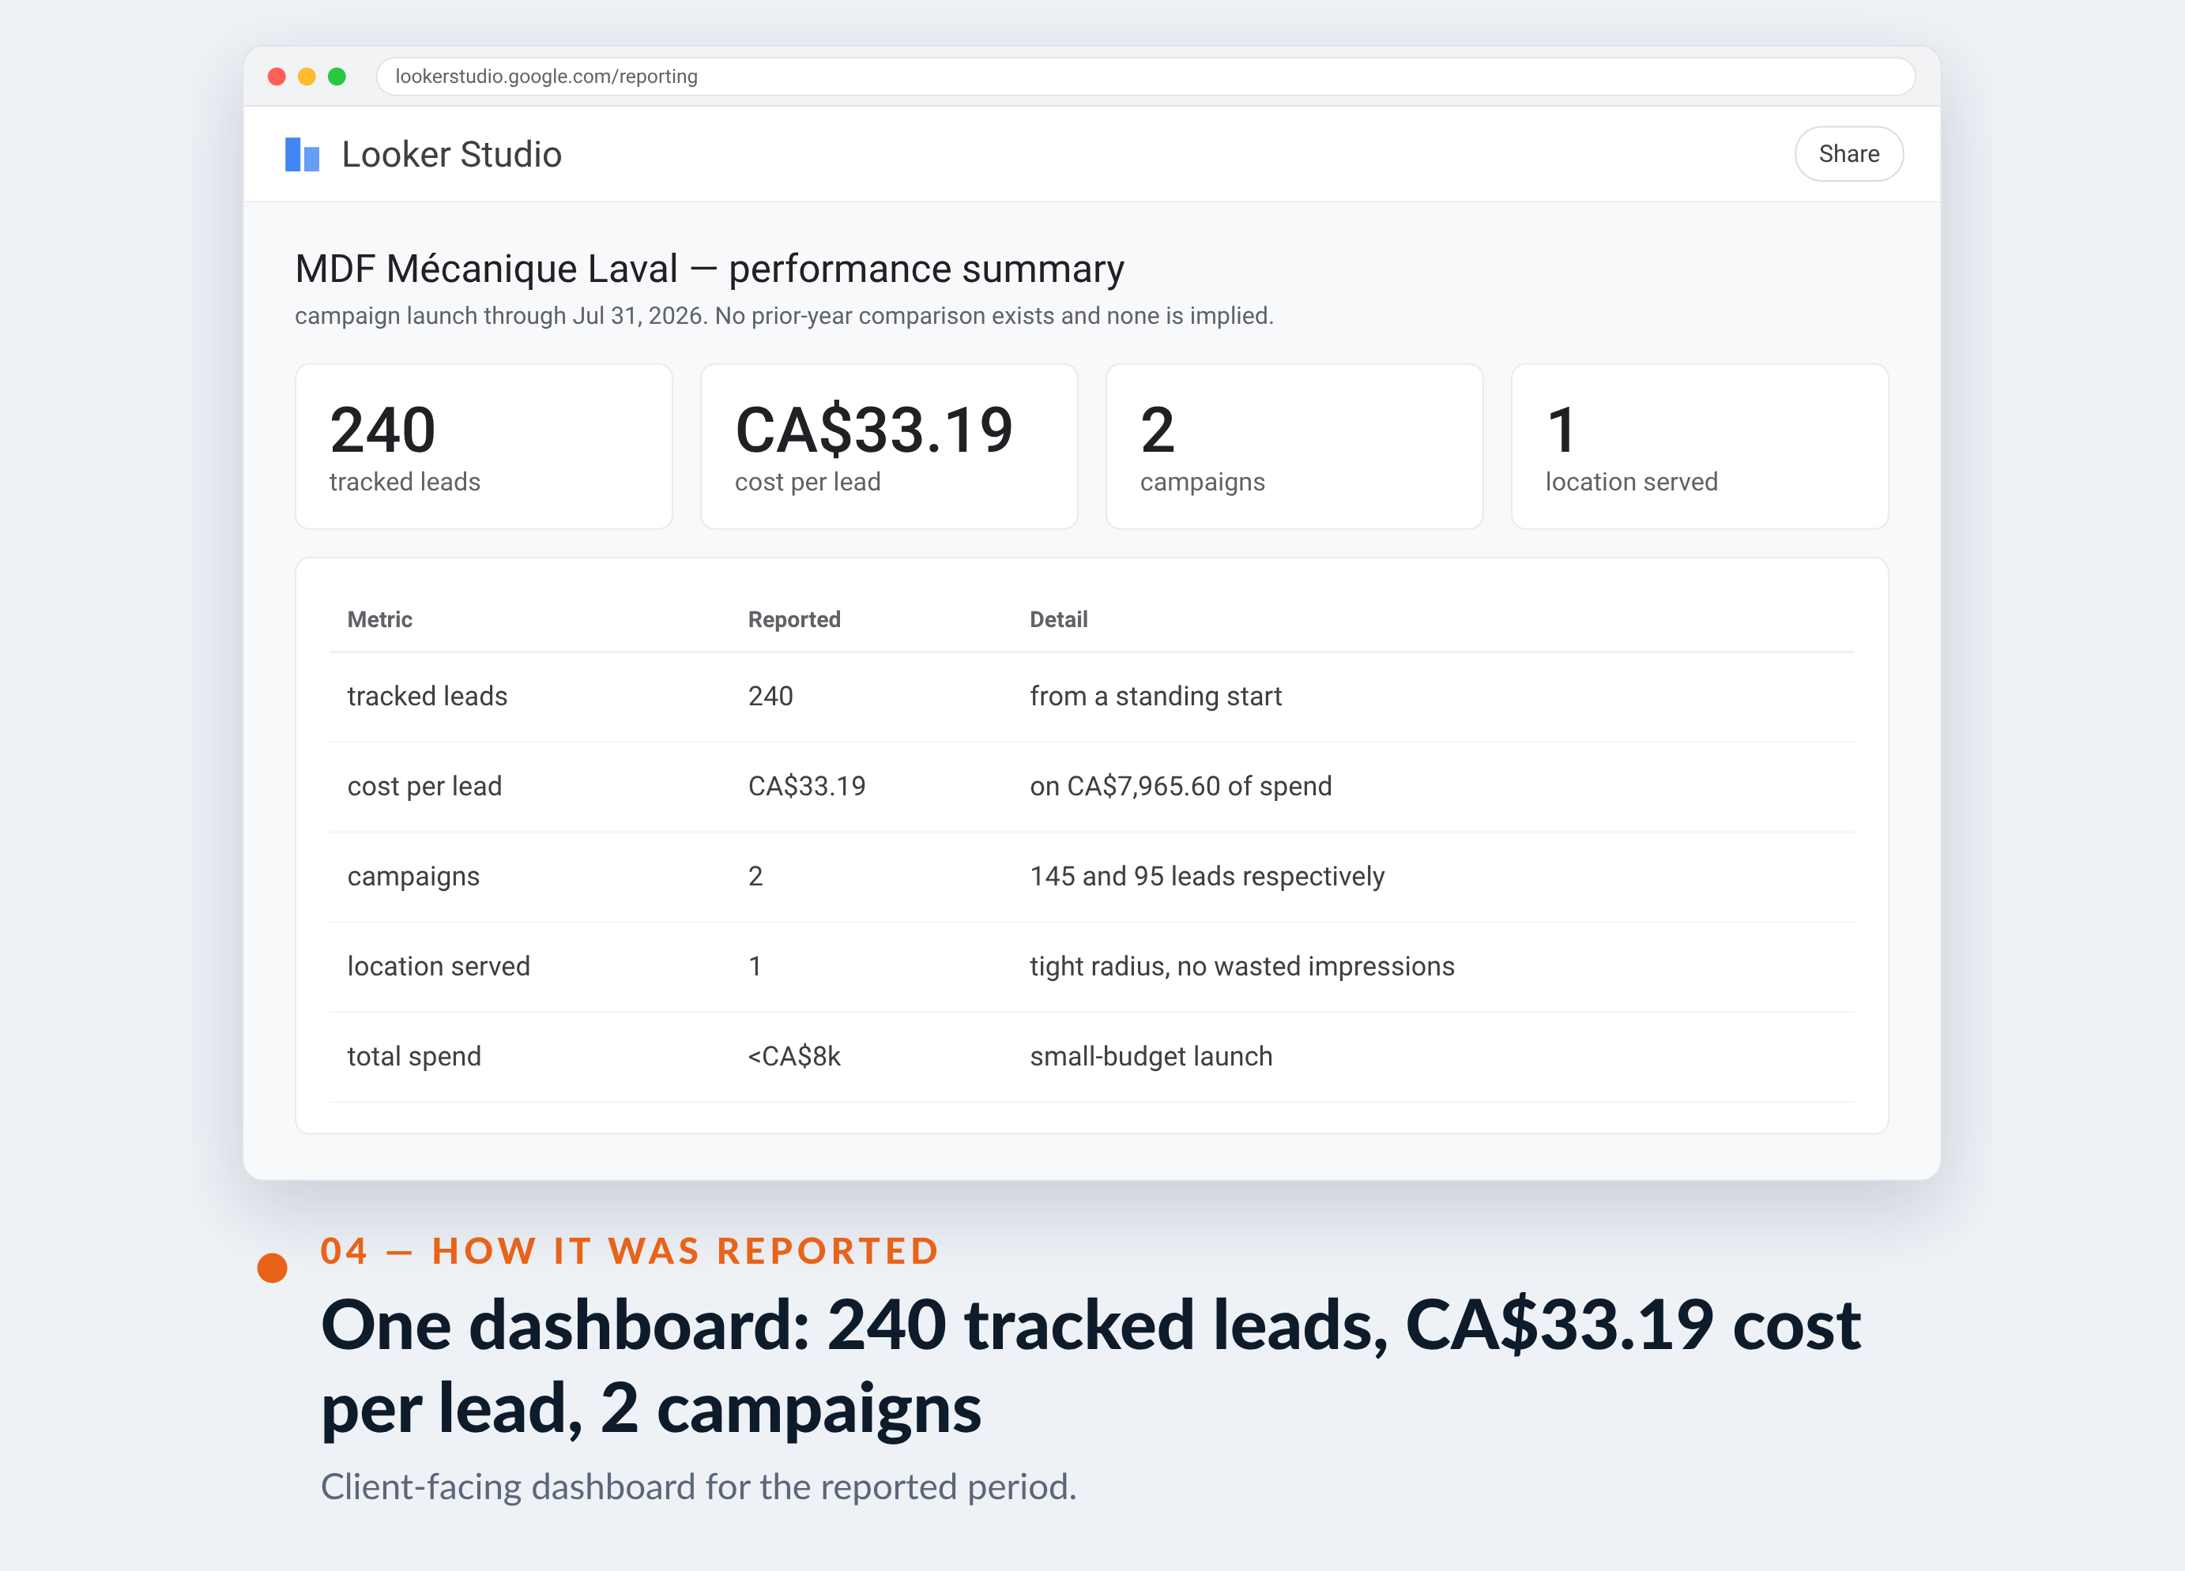Click the CA$33.19 cost per lead scorecard
Image resolution: width=2185 pixels, height=1571 pixels.
(x=888, y=446)
